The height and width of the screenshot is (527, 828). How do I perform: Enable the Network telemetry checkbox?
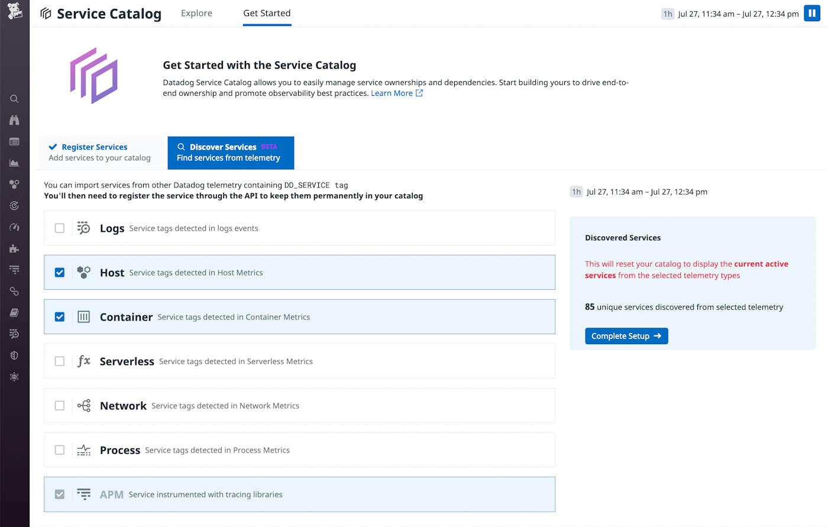(60, 406)
